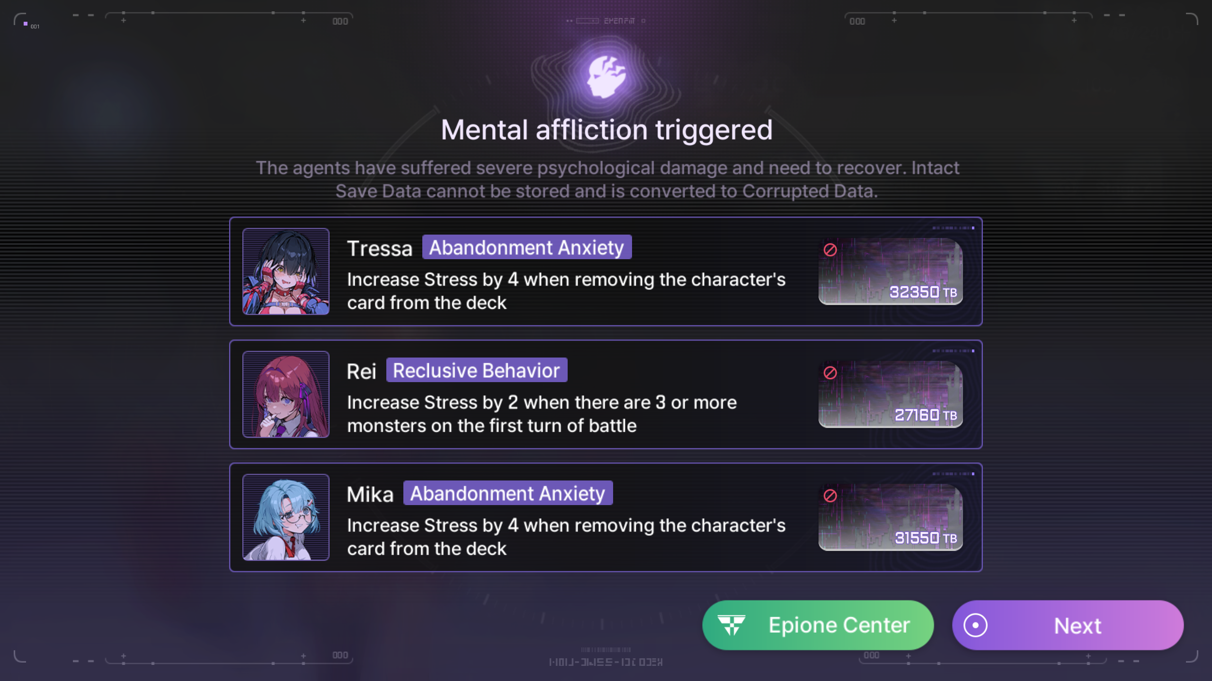Click the prohibited icon on Tressa's save data
This screenshot has width=1212, height=681.
[x=830, y=250]
